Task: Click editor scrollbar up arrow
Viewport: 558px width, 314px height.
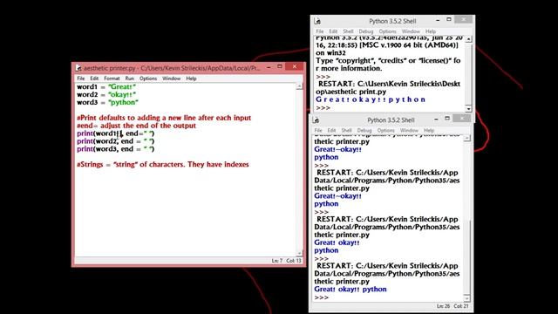Action: point(299,86)
